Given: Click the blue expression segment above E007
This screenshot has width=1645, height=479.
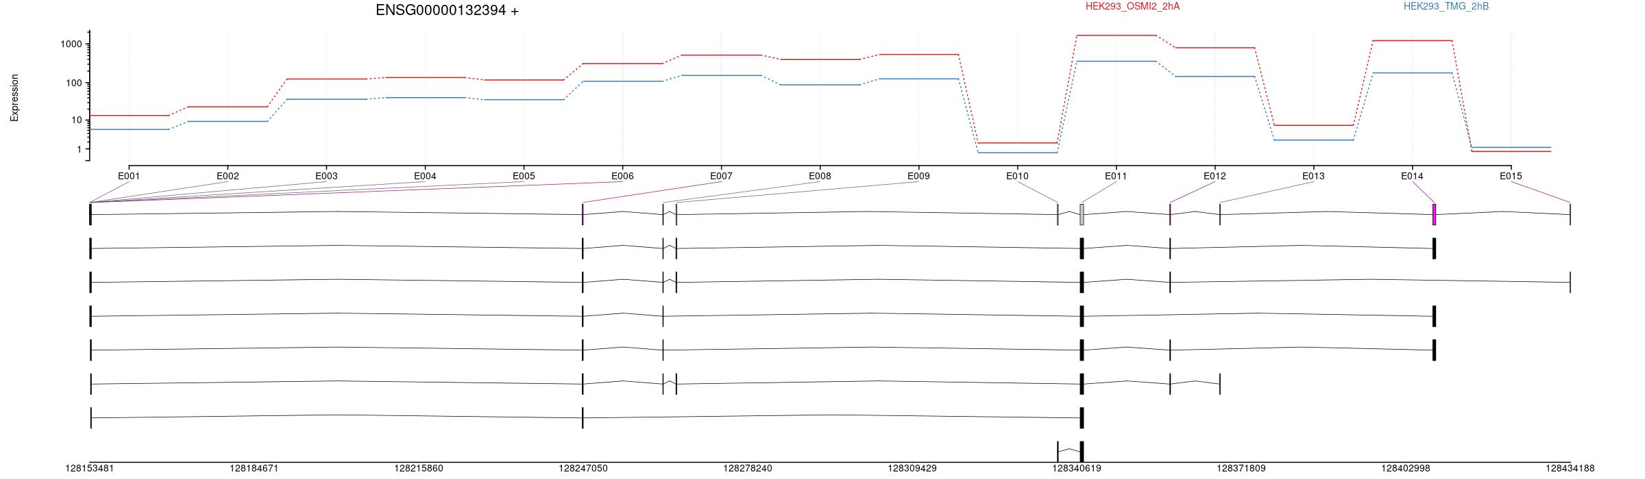Looking at the screenshot, I should pyautogui.click(x=721, y=75).
